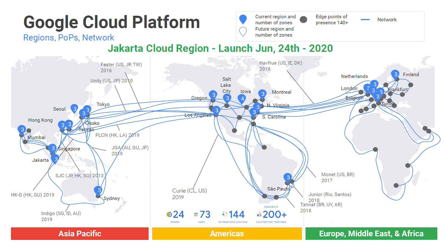Click the London label
445x250 pixels.
[349, 88]
